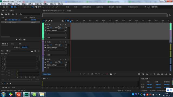Open the 多轨(M) menu
Image resolution: width=173 pixels, height=97 pixels.
coord(17,4)
